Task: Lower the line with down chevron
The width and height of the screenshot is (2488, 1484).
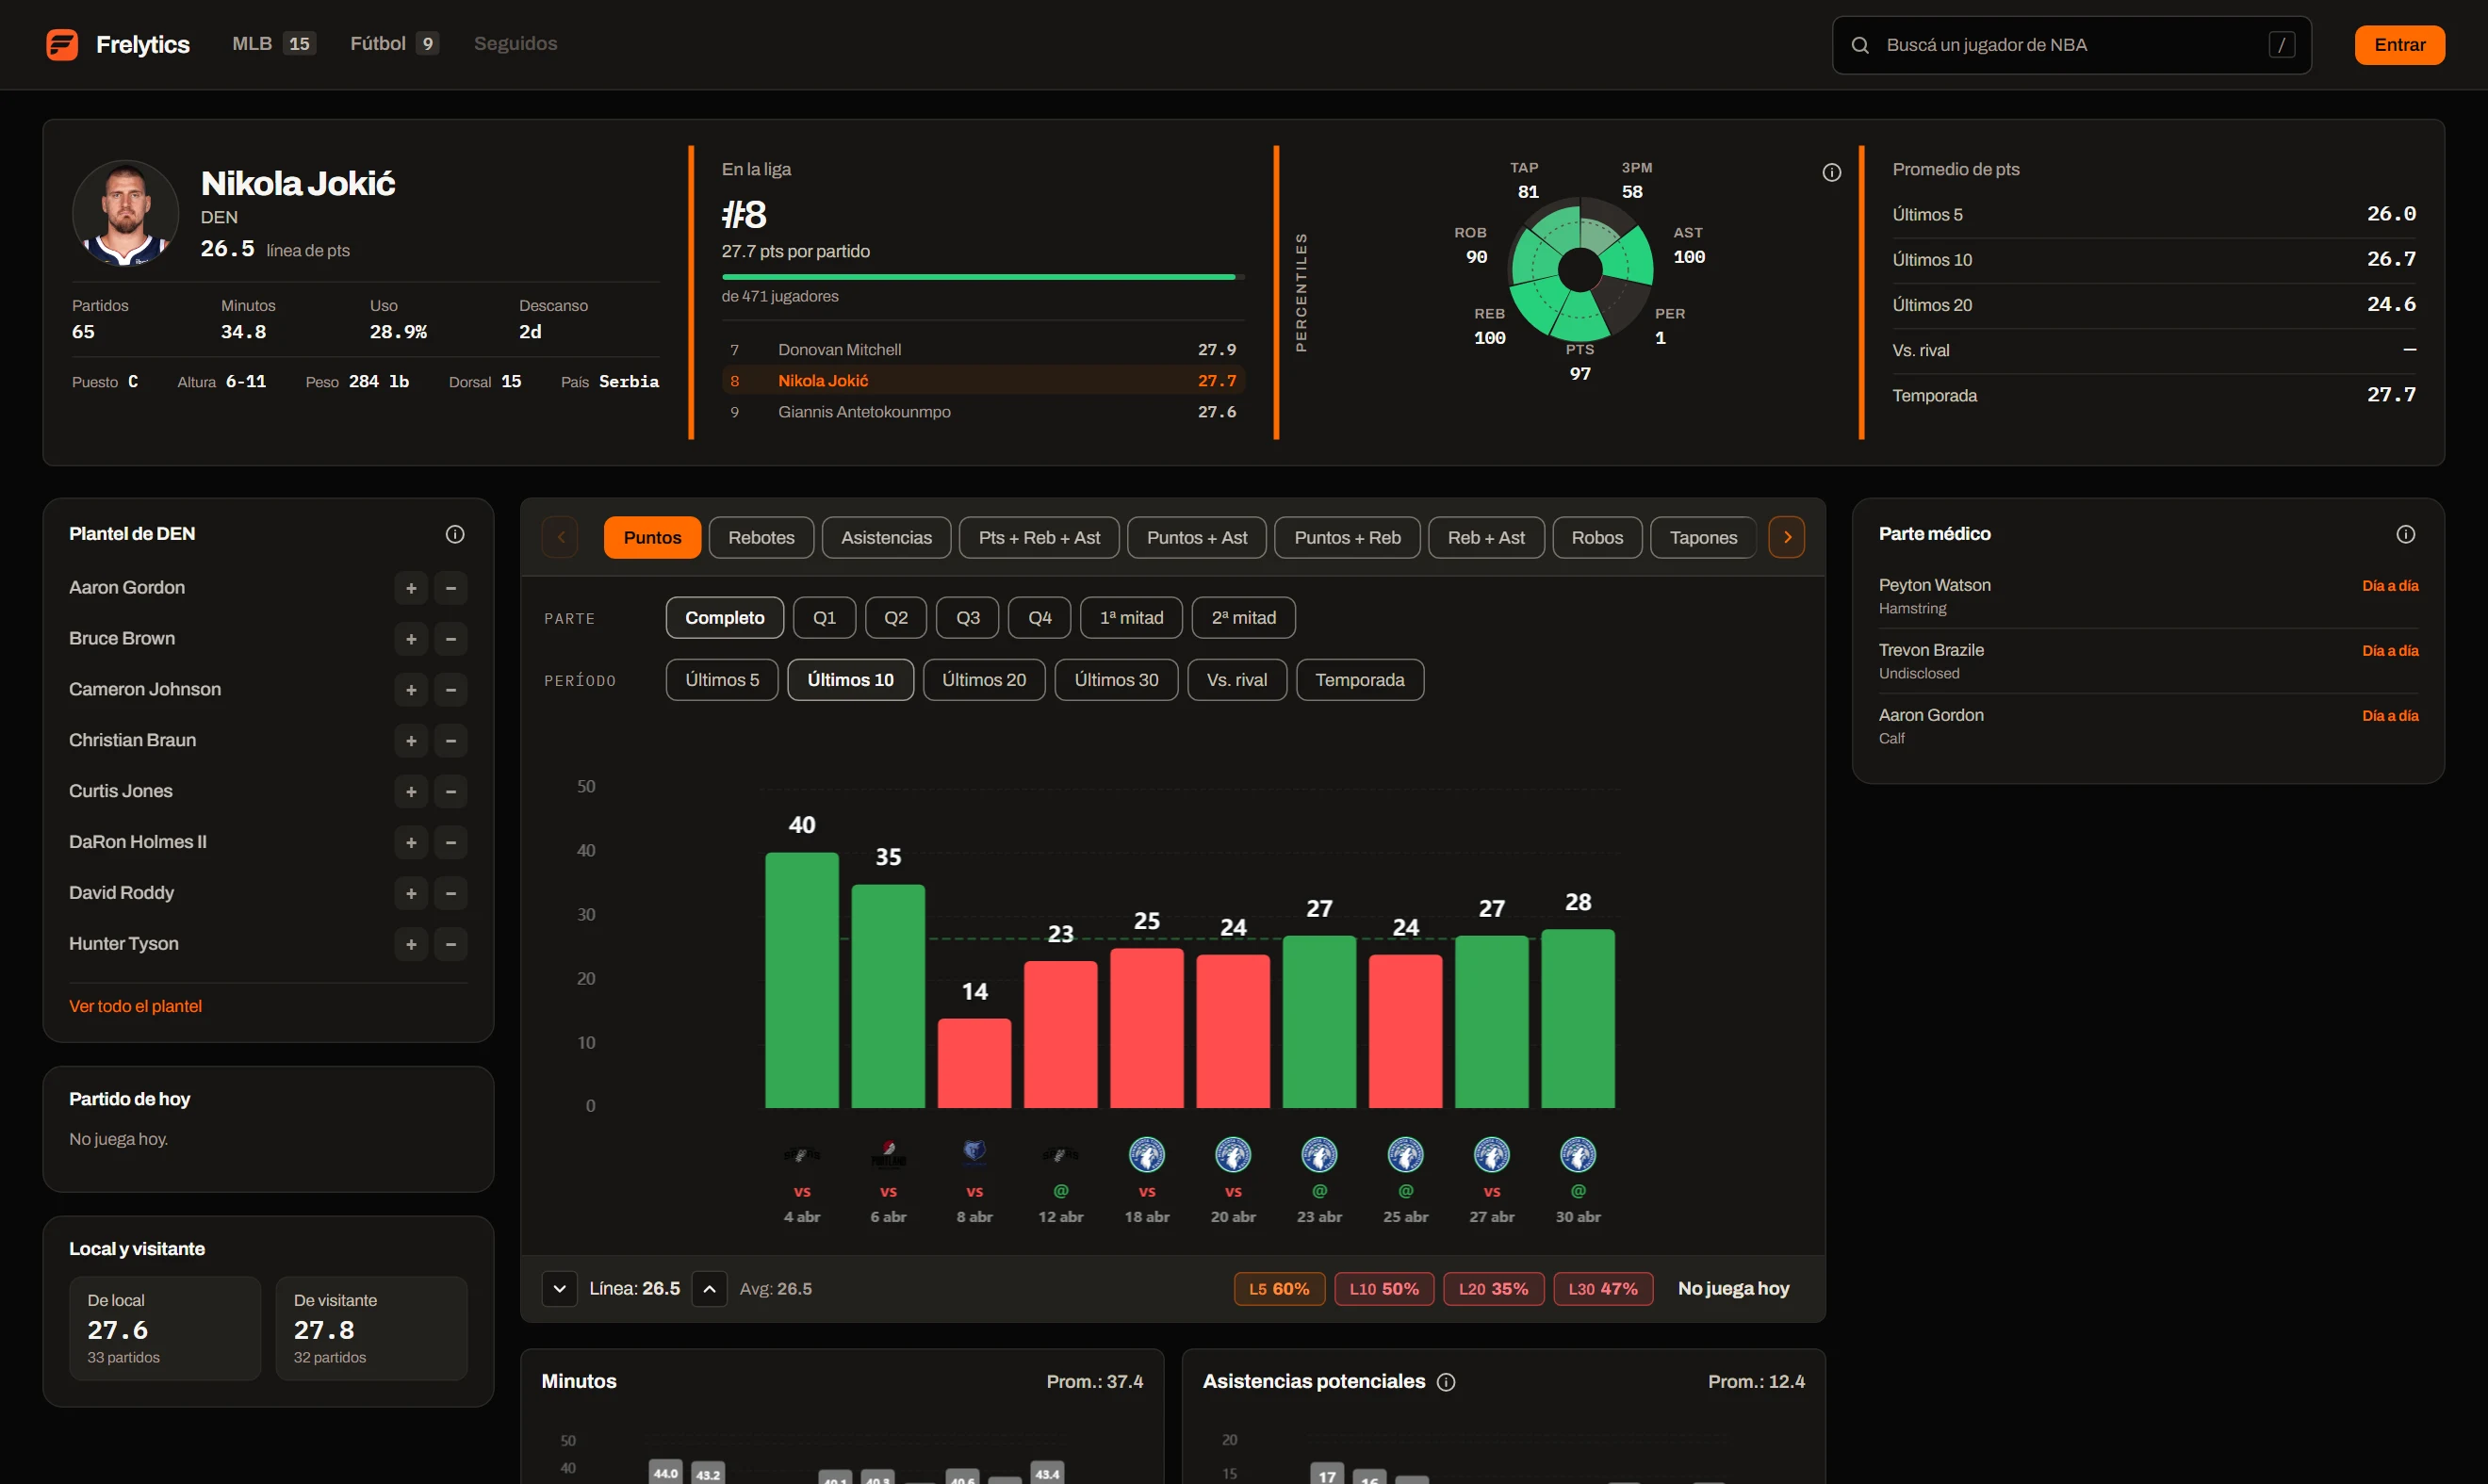Action: point(560,1289)
